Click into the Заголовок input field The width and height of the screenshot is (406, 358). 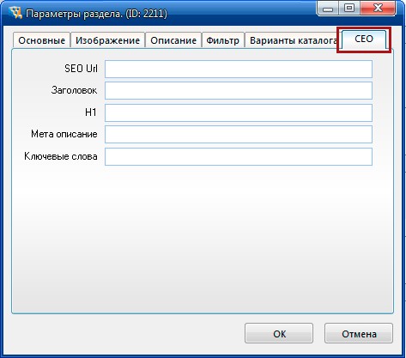(239, 91)
